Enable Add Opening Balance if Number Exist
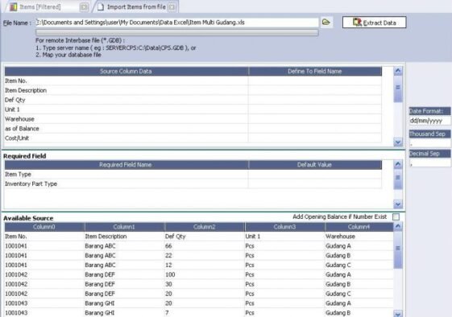Image resolution: width=452 pixels, height=317 pixels. click(x=396, y=216)
